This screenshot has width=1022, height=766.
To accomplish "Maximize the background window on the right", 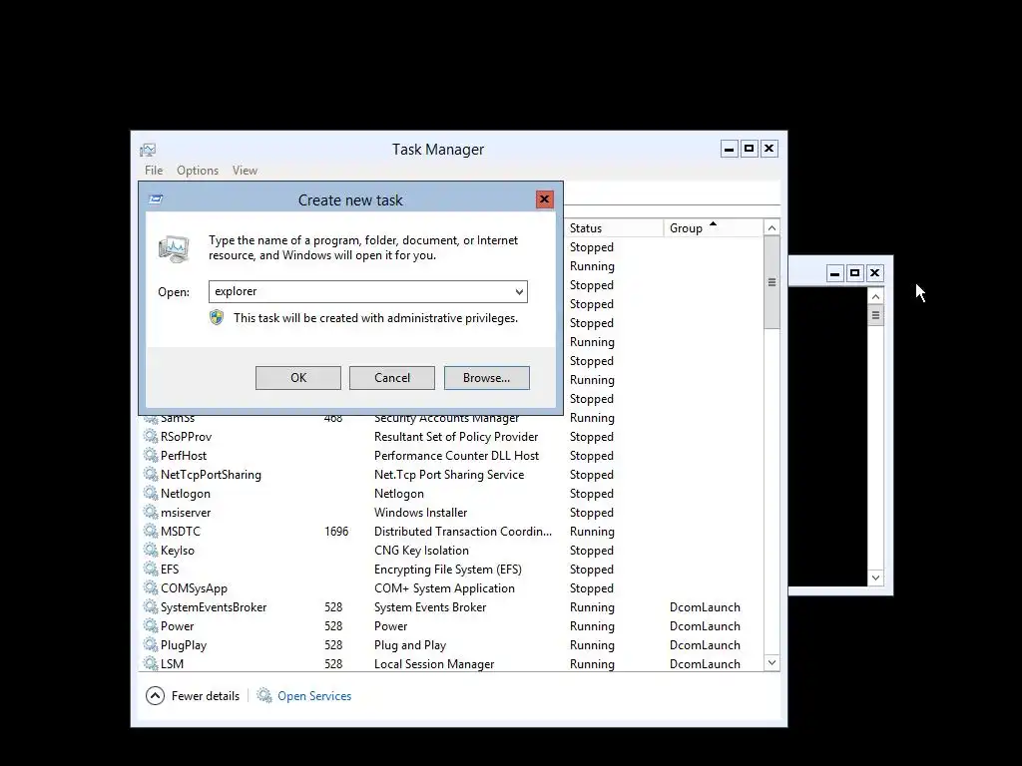I will click(x=854, y=273).
